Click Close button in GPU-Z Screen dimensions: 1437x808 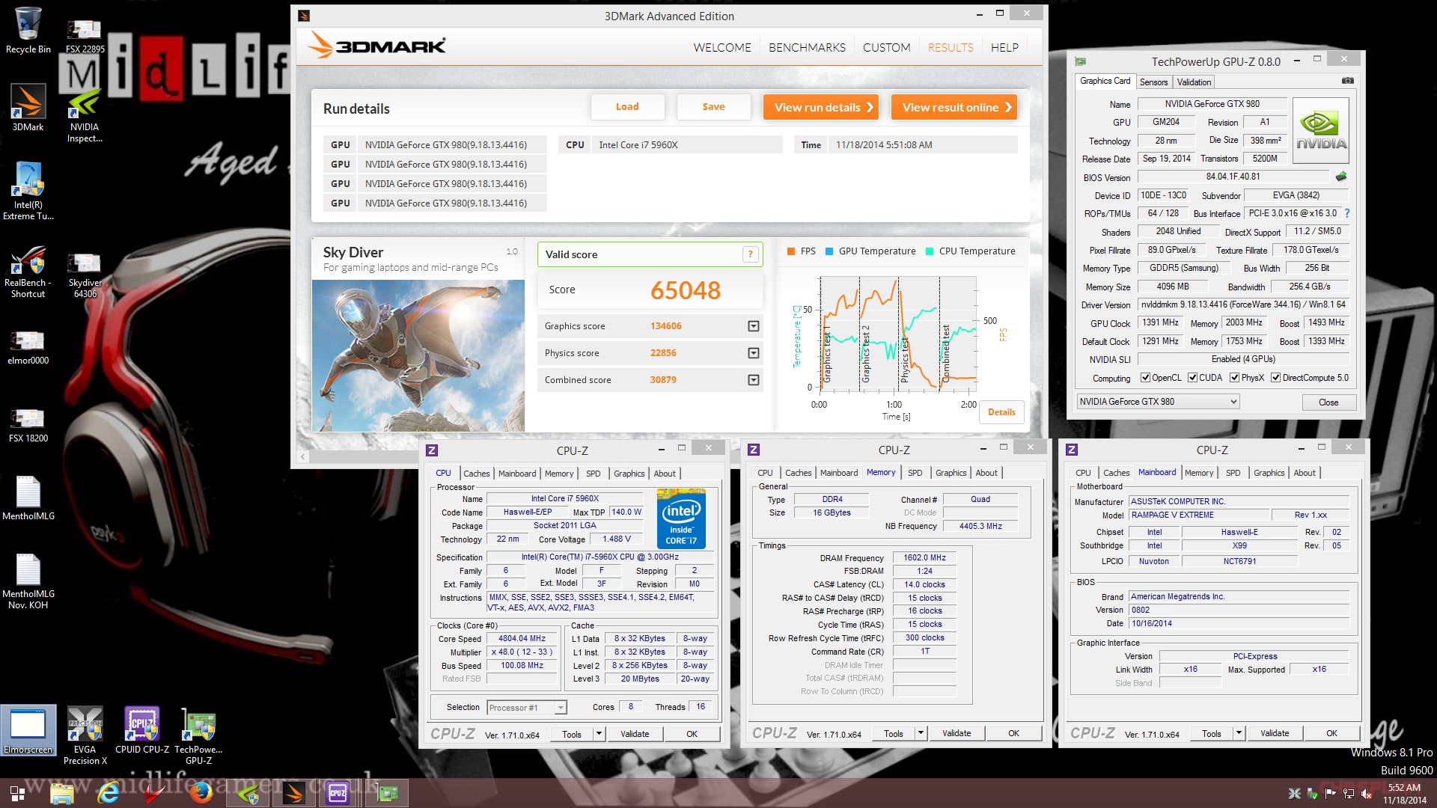[x=1328, y=403]
